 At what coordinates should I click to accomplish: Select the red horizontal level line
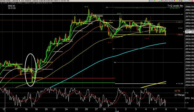click(57, 78)
